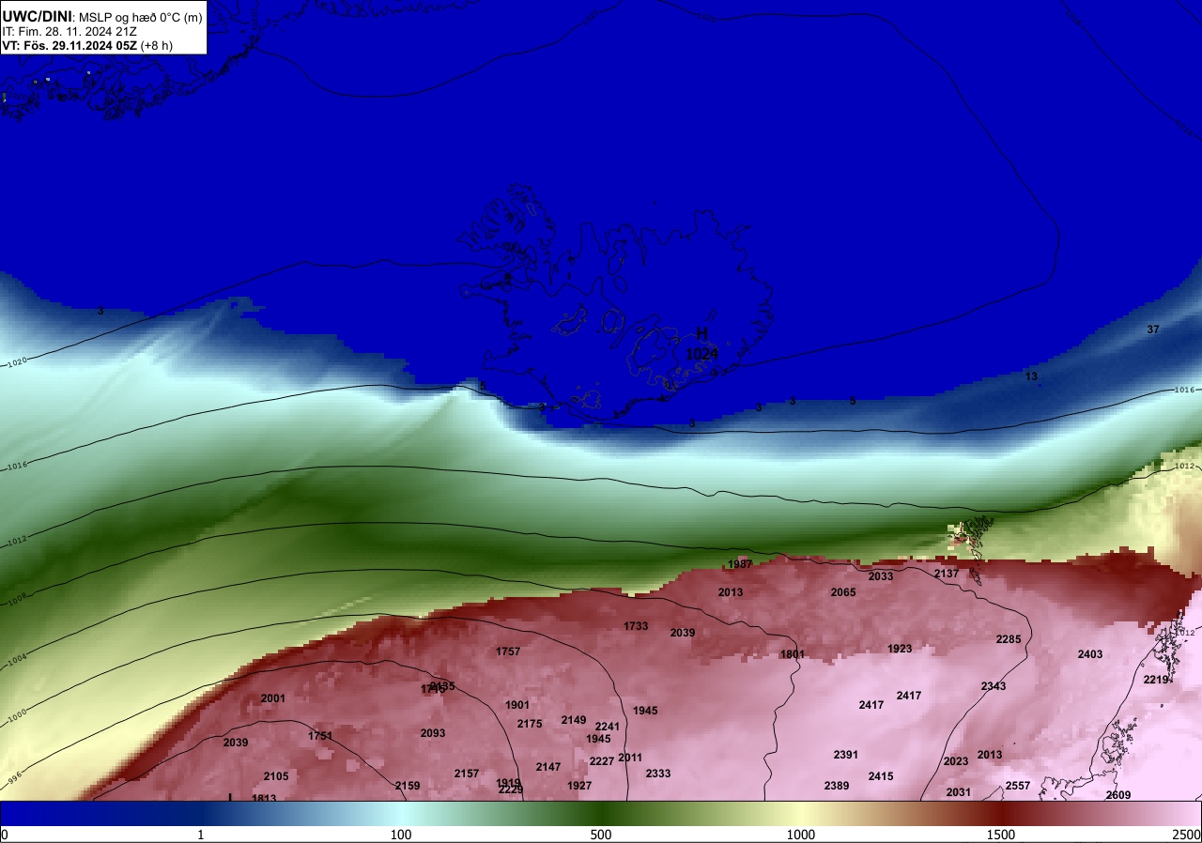Click the freezing level value 2285
This screenshot has width=1202, height=843.
click(x=1009, y=639)
